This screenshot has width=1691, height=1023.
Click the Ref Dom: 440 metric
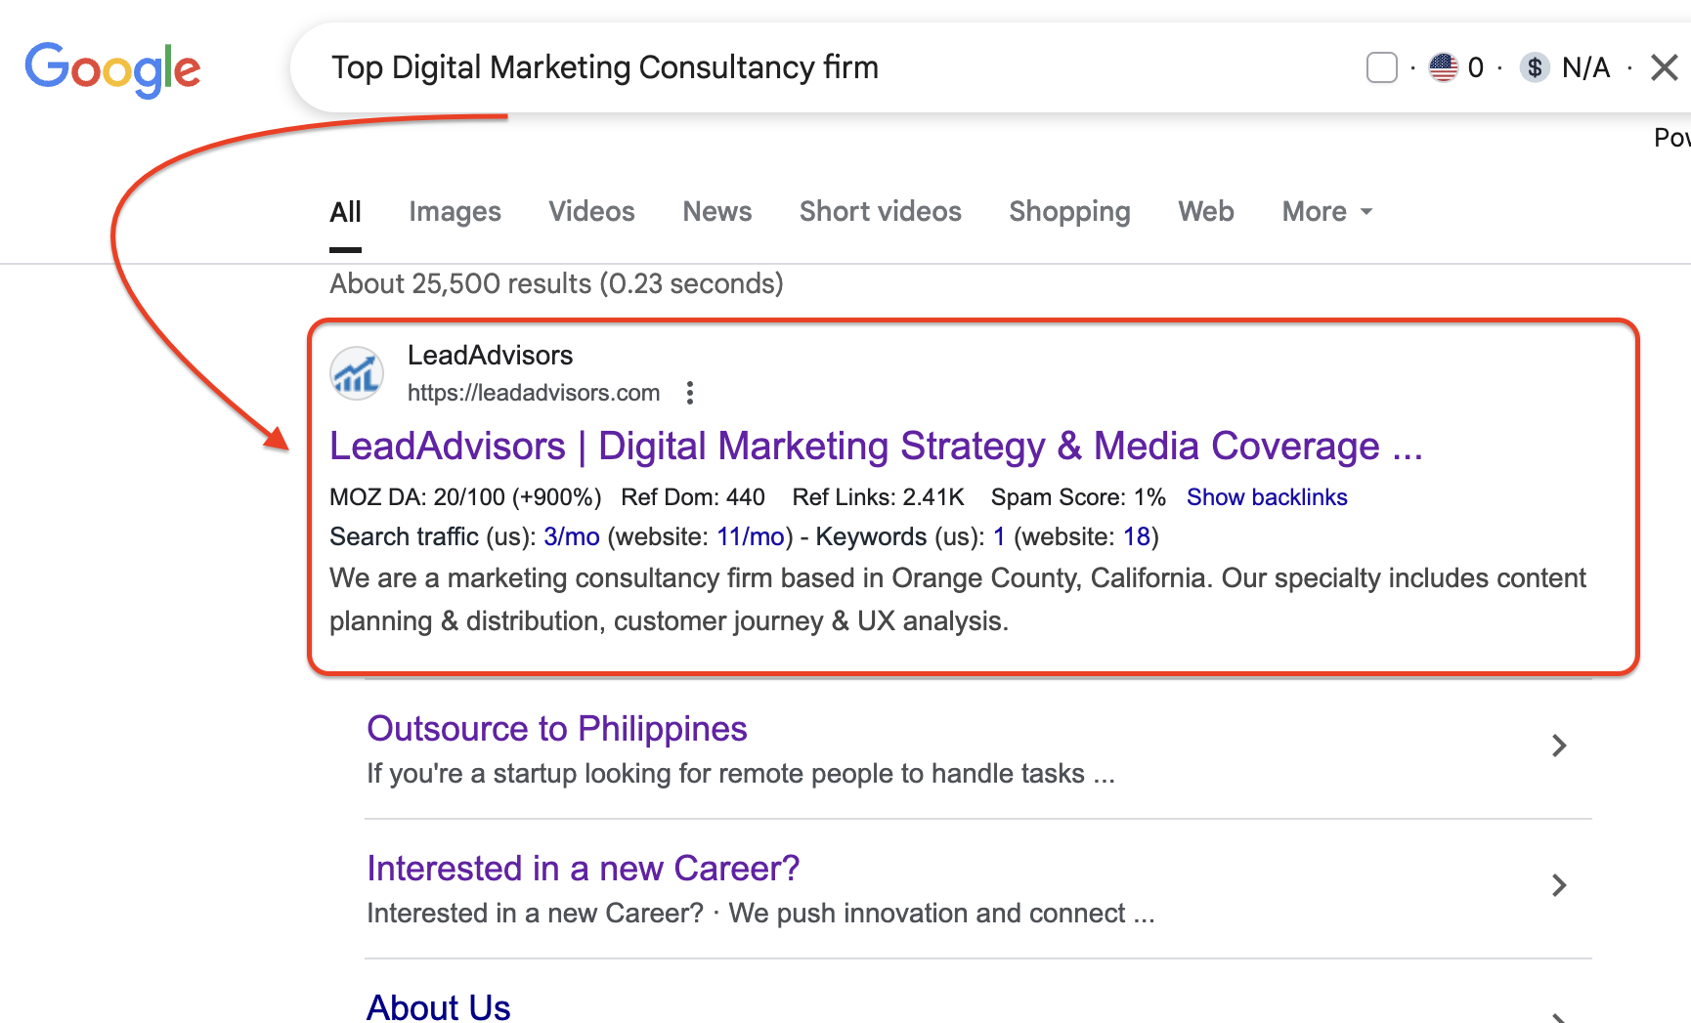[x=693, y=497]
